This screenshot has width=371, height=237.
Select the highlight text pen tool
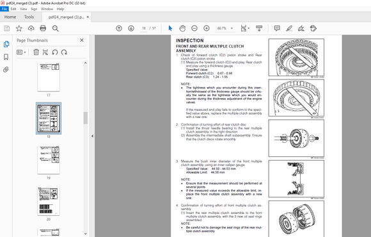[x=289, y=28]
